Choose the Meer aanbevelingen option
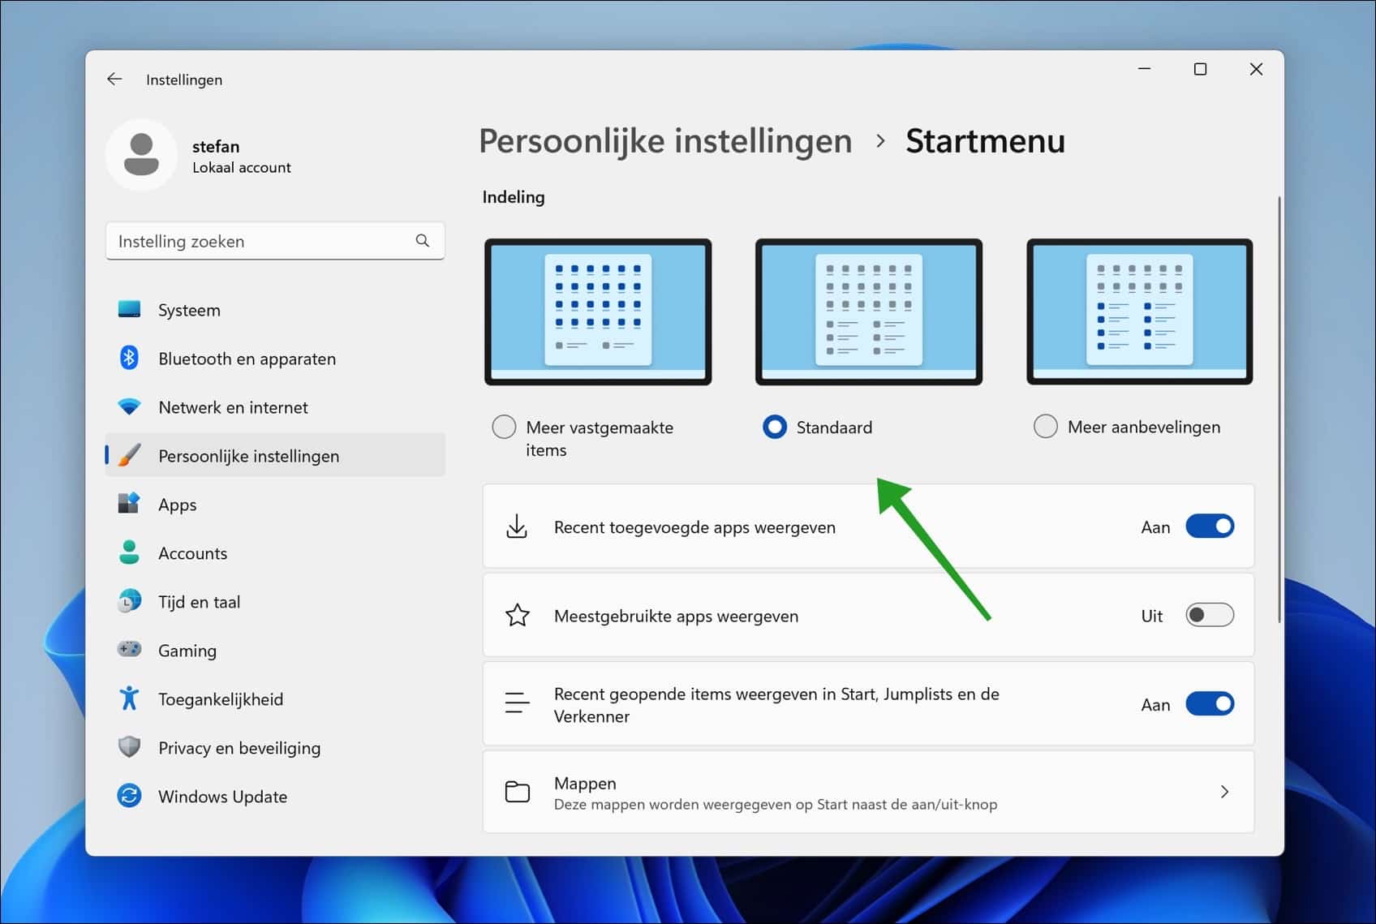1376x924 pixels. [1045, 425]
